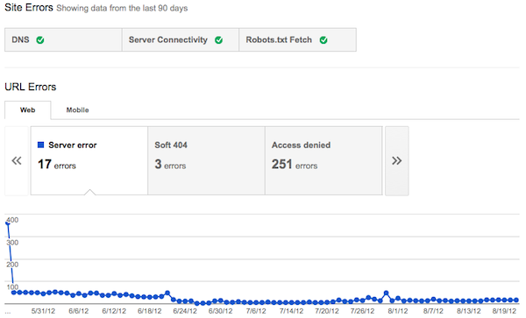Click the last data point on chart
This screenshot has width=526, height=318.
point(516,300)
